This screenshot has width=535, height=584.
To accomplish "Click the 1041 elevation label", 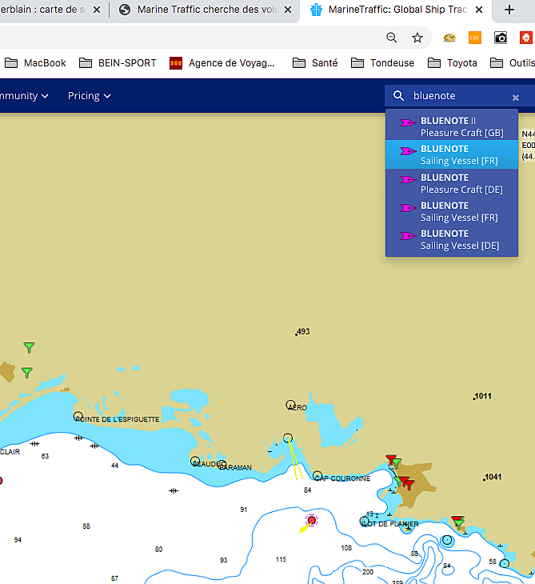I will coord(493,477).
